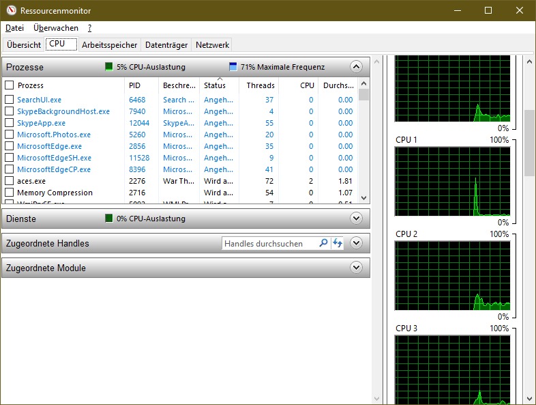Check the SkypeBackgroundHost.exe checkbox
This screenshot has width=536, height=405.
pyautogui.click(x=10, y=111)
